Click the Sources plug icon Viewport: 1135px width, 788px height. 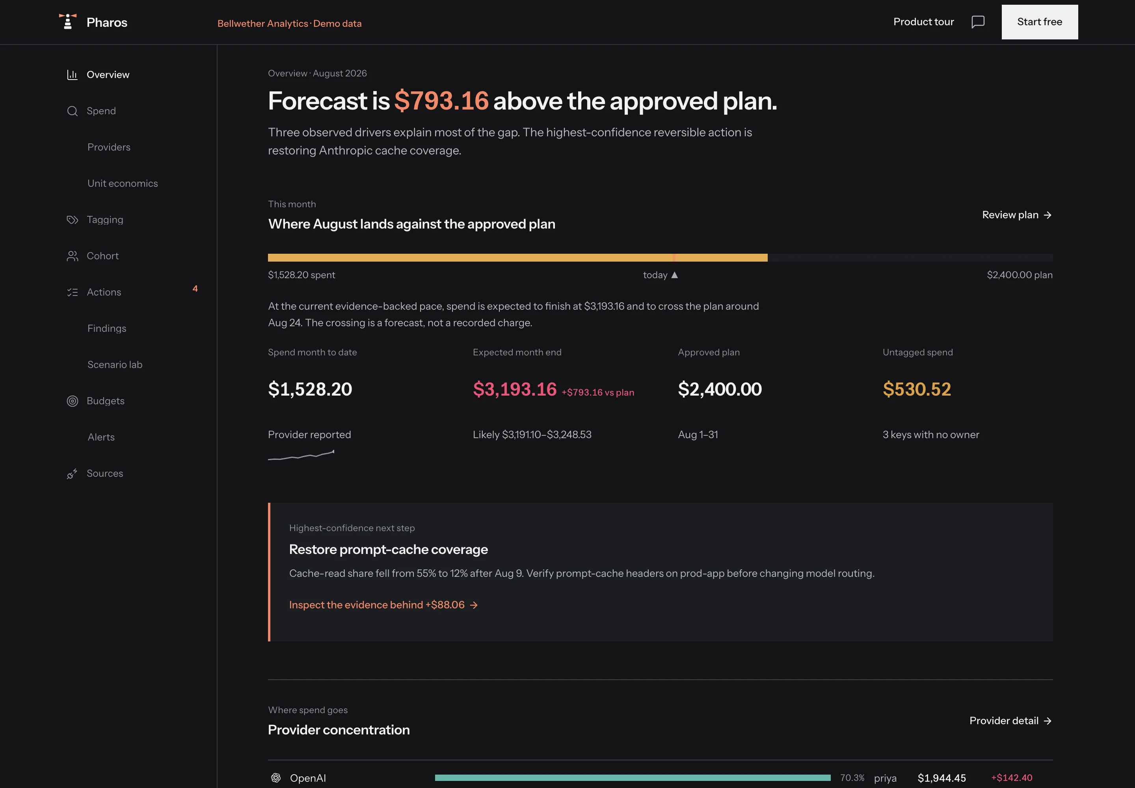72,474
